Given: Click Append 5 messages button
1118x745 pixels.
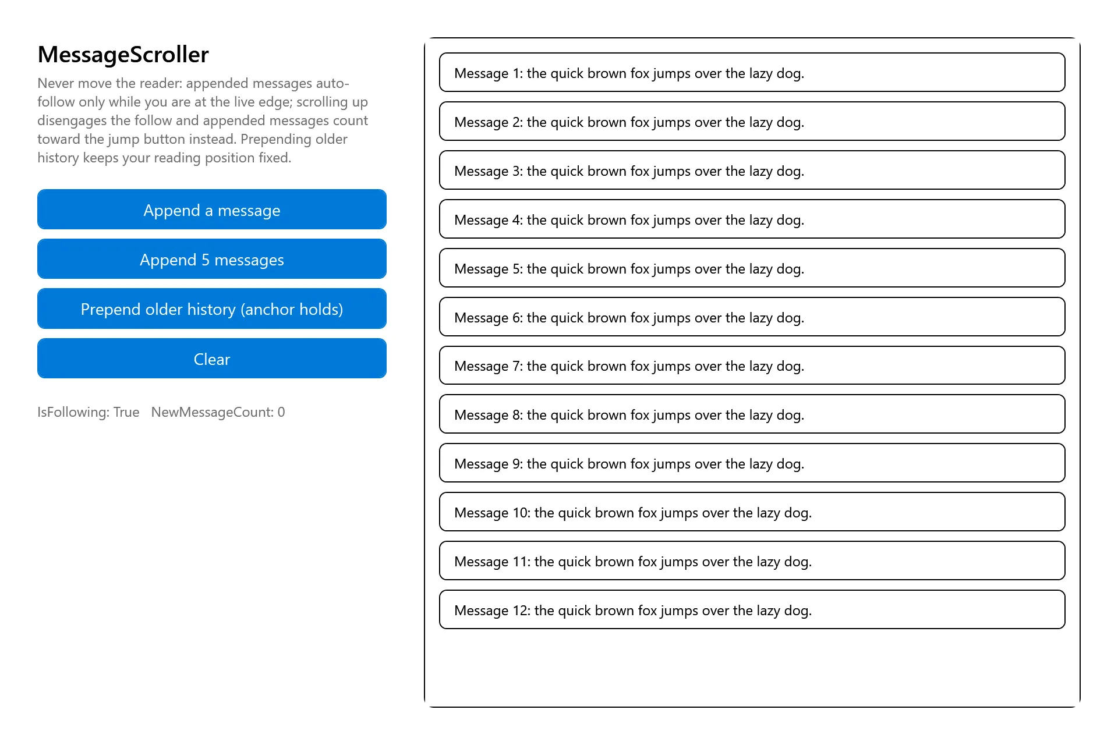Looking at the screenshot, I should tap(212, 259).
